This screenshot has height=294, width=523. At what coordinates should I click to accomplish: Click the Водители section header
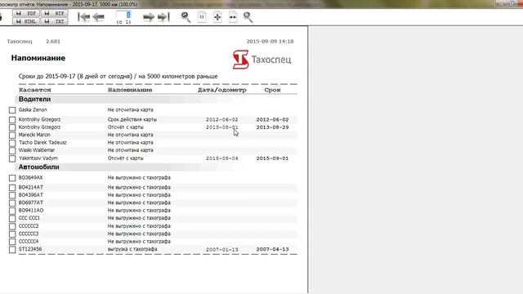tap(34, 100)
